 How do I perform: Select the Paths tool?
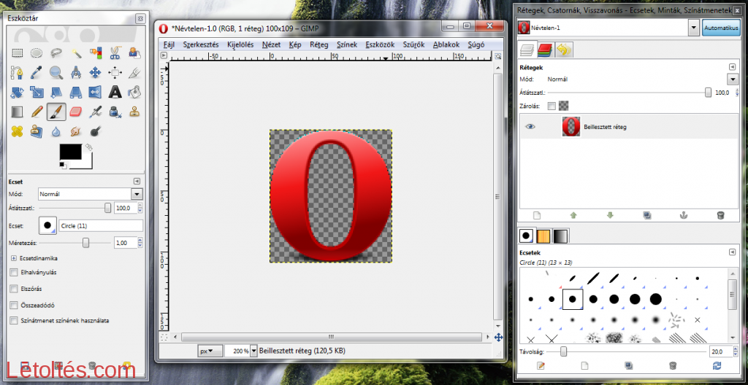coord(18,72)
